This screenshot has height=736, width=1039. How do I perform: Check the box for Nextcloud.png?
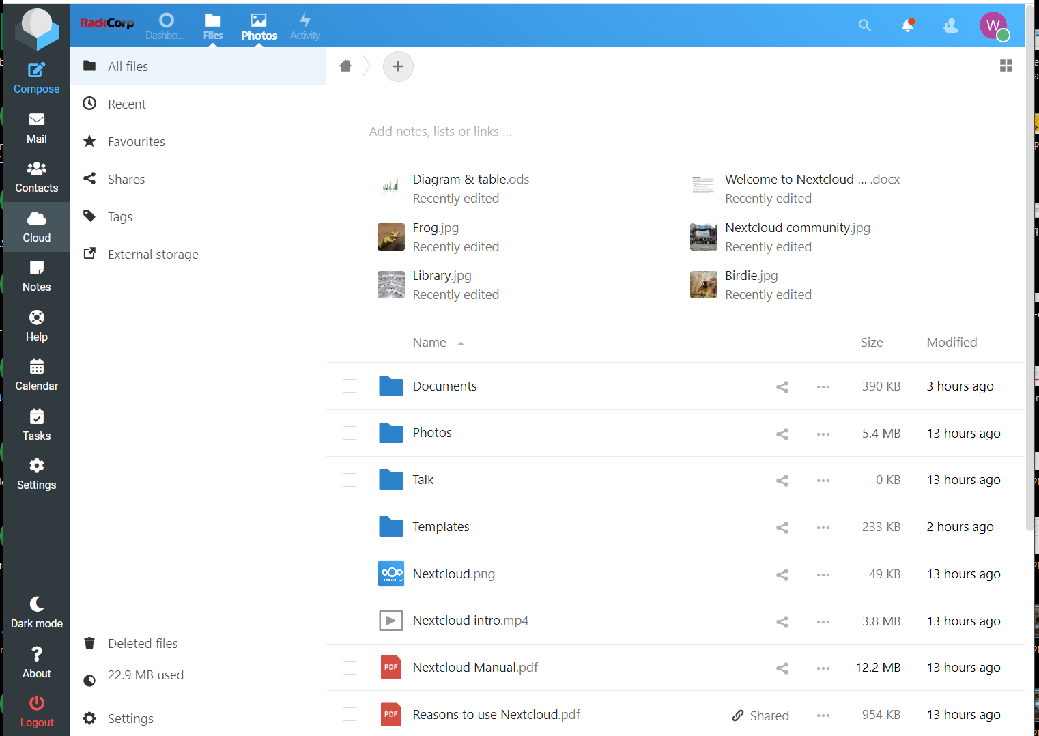(x=350, y=574)
